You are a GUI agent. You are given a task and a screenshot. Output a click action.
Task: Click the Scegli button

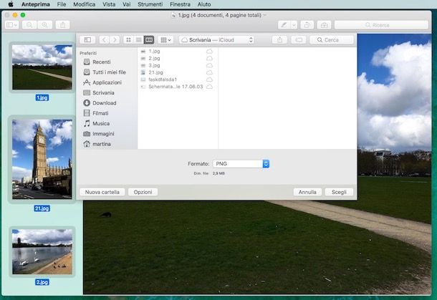(x=339, y=192)
